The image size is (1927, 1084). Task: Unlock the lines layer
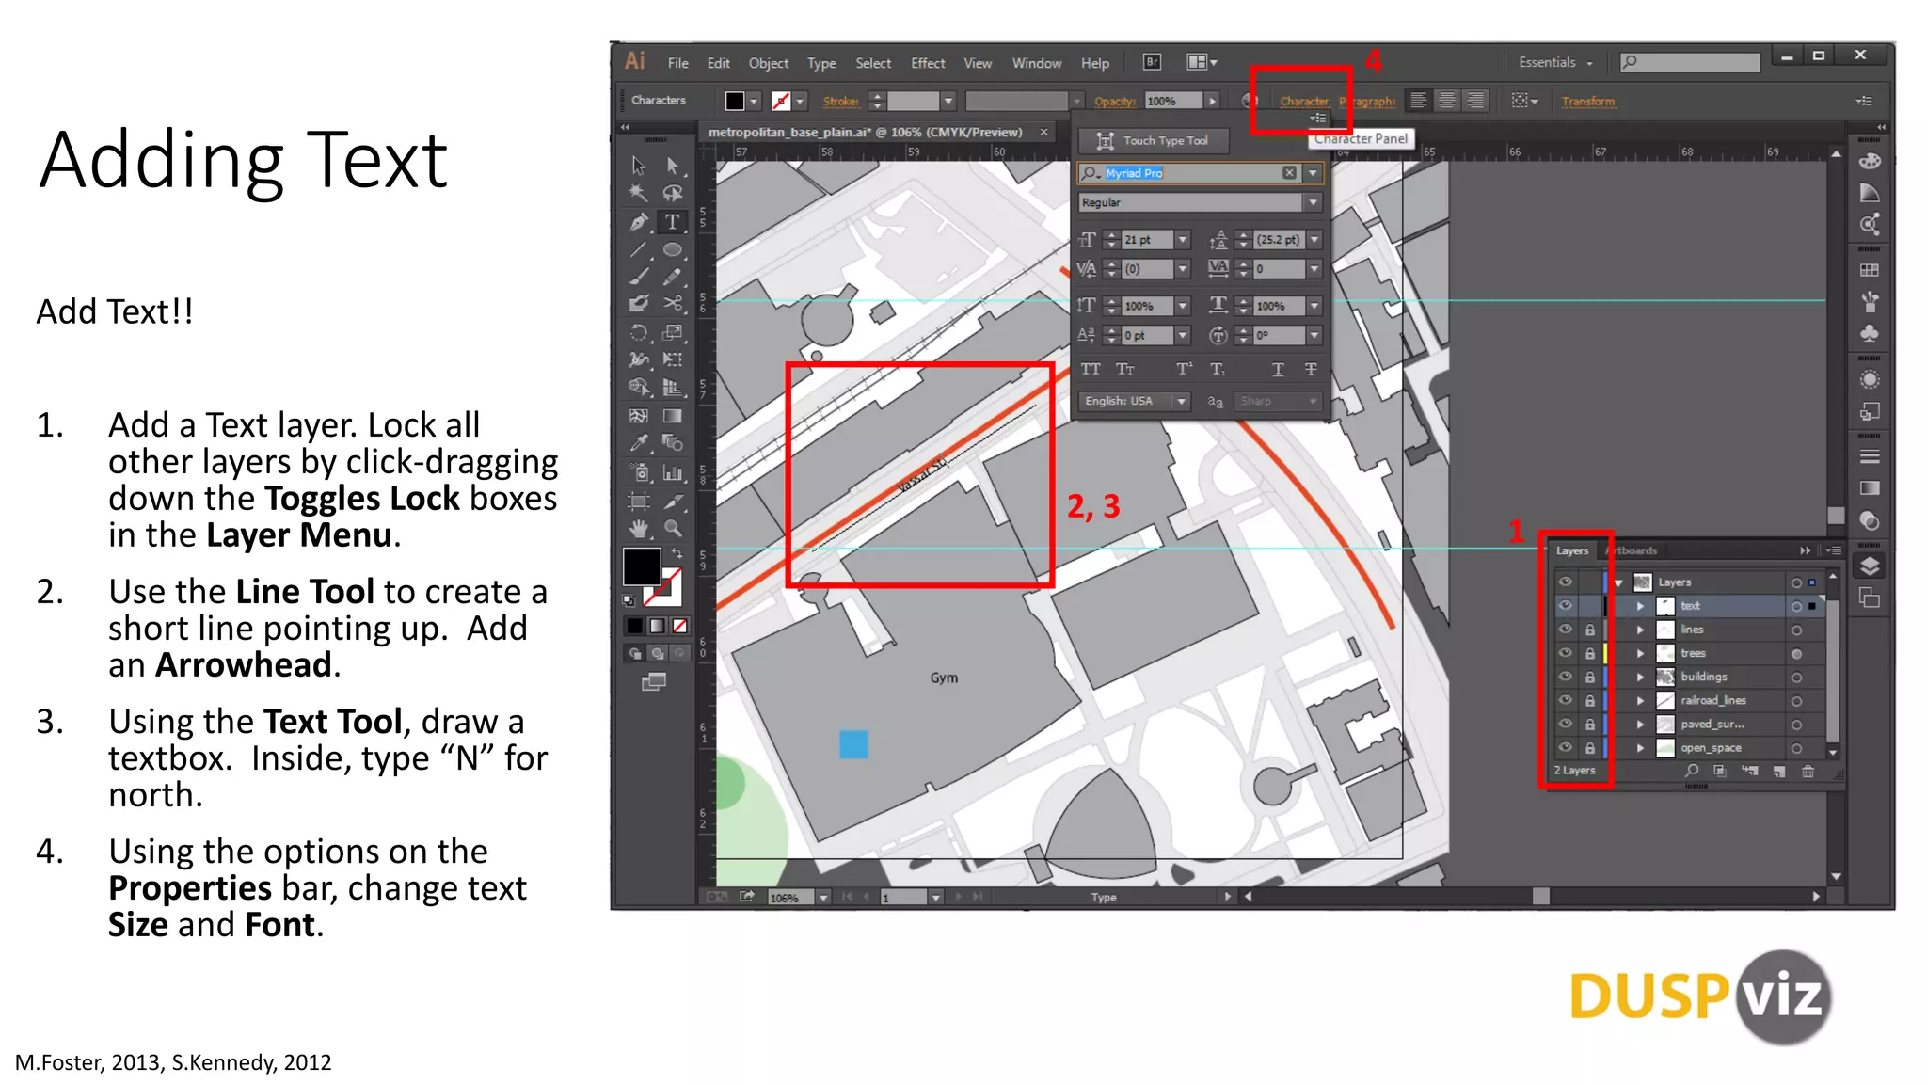tap(1590, 630)
